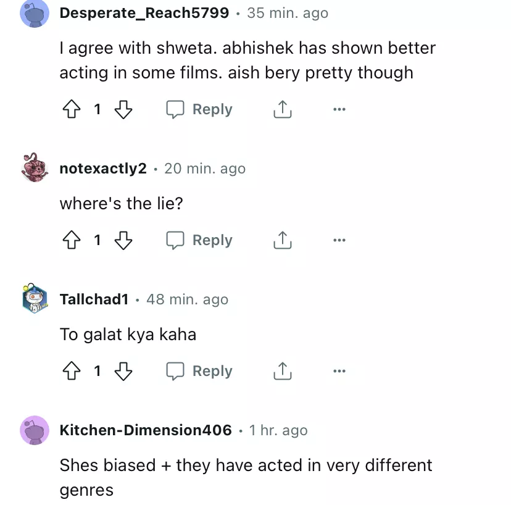The image size is (511, 505).
Task: Upvote Desperate_Reach5799's comment
Action: coord(72,109)
